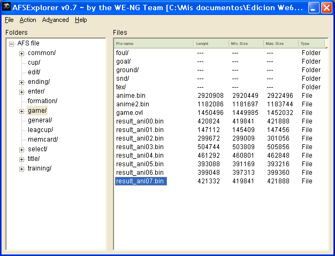This screenshot has width=335, height=256.
Task: Select the memcard/ tree folder
Action: (42, 139)
